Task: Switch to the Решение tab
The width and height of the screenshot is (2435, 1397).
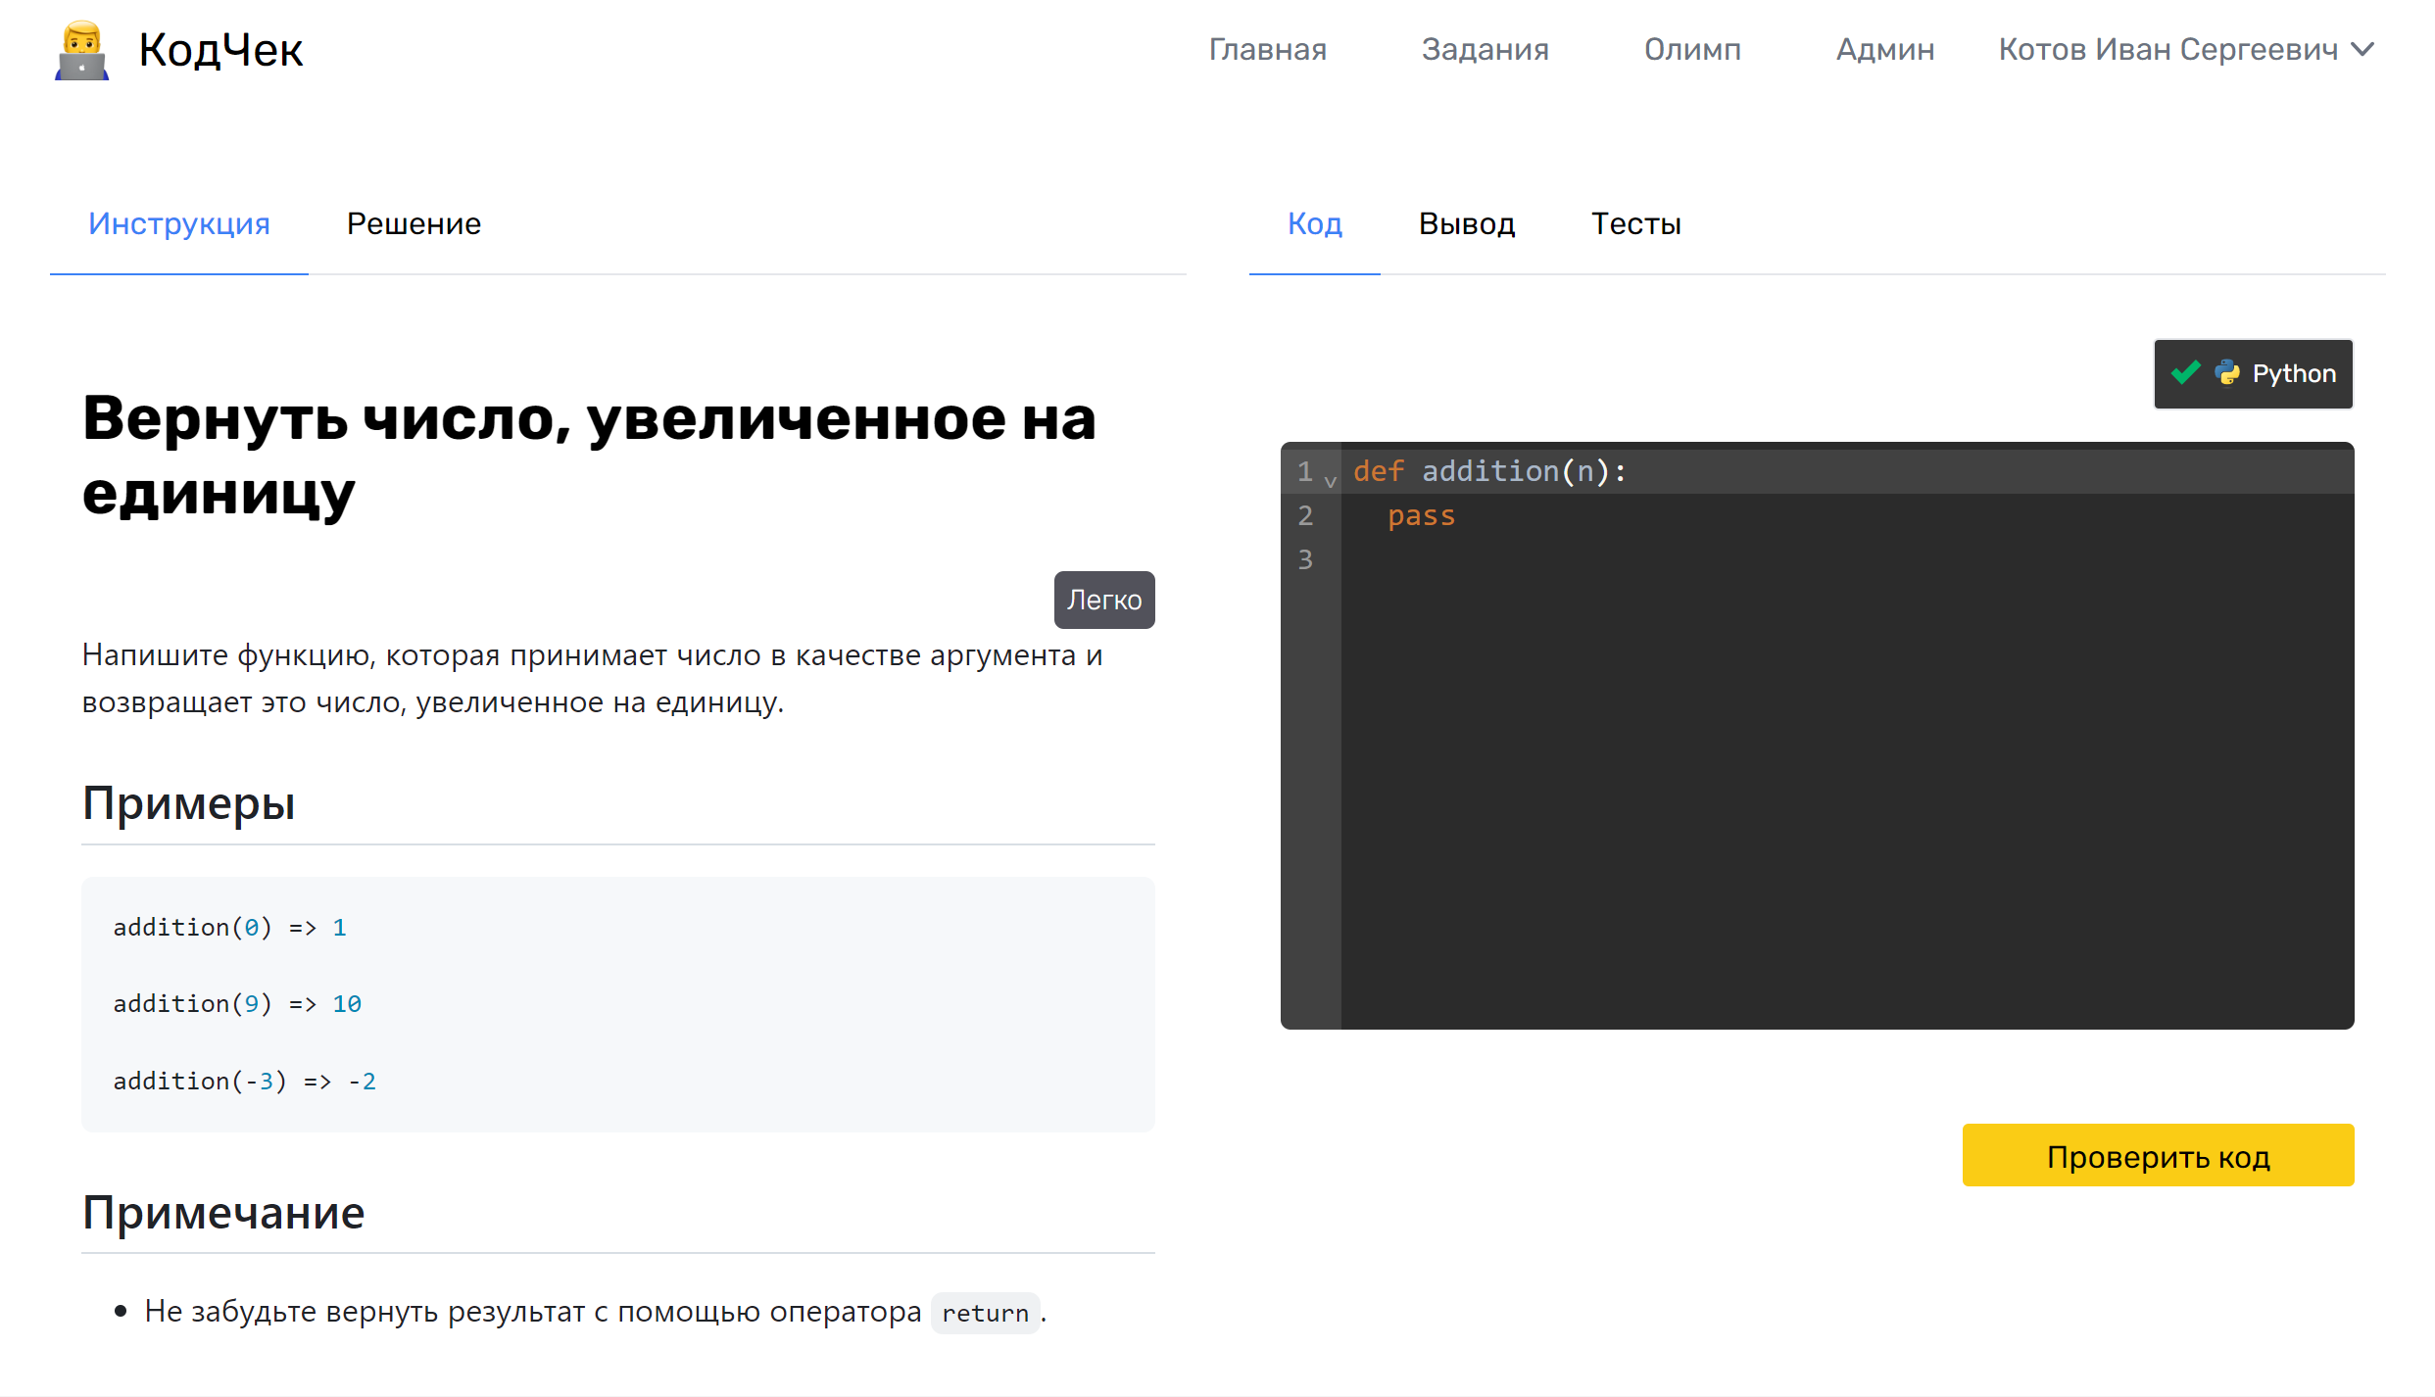Action: click(414, 224)
